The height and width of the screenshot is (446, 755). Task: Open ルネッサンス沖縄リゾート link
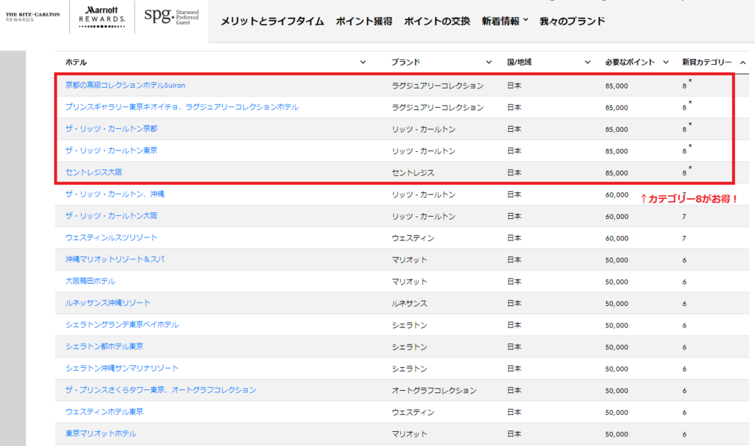(x=108, y=303)
